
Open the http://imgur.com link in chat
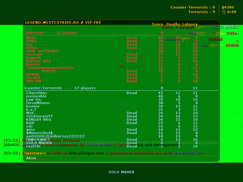[87, 153]
